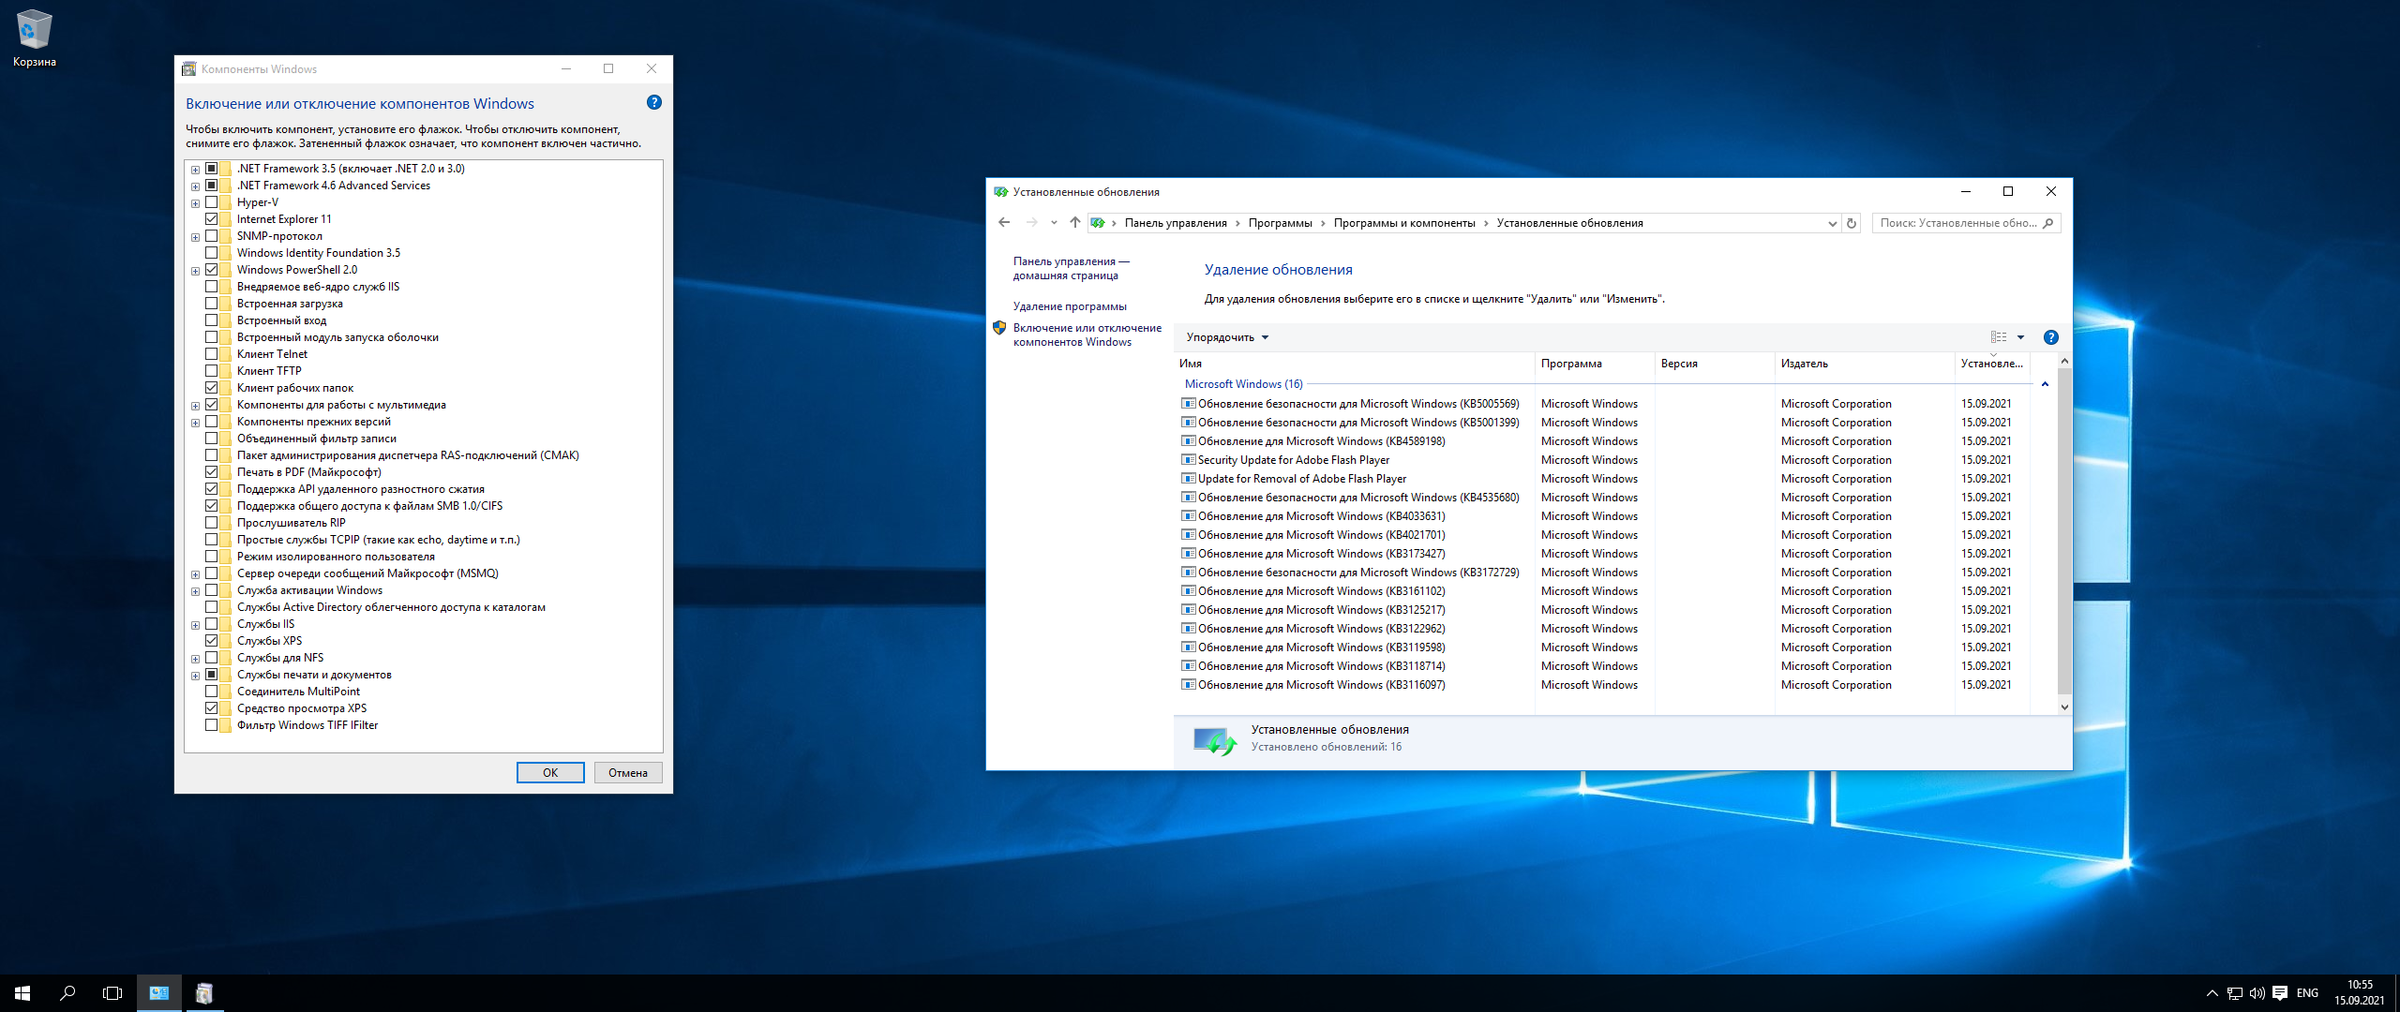
Task: Disable SMB 1.0/CIFS file sharing support
Action: 212,506
